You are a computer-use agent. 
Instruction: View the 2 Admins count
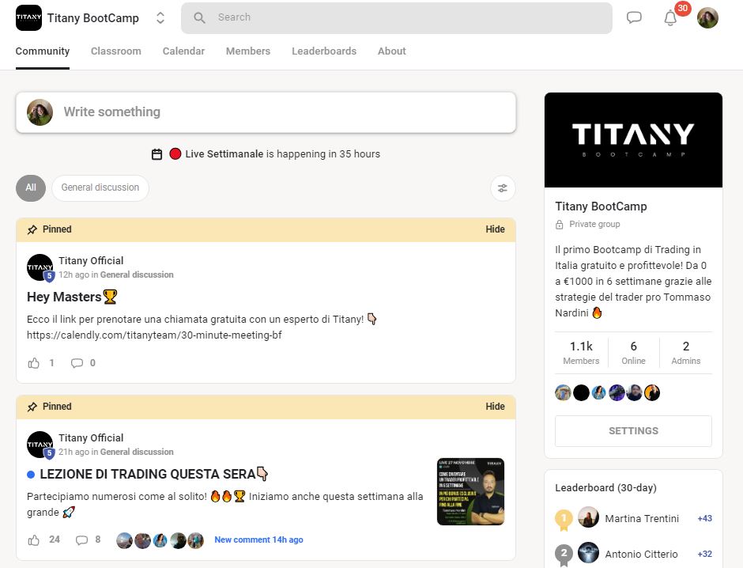685,353
